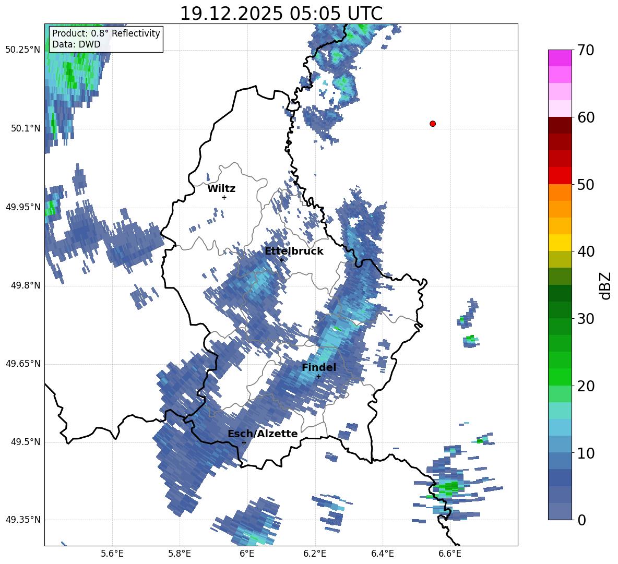Click the 6.6°E longitude label

click(450, 554)
